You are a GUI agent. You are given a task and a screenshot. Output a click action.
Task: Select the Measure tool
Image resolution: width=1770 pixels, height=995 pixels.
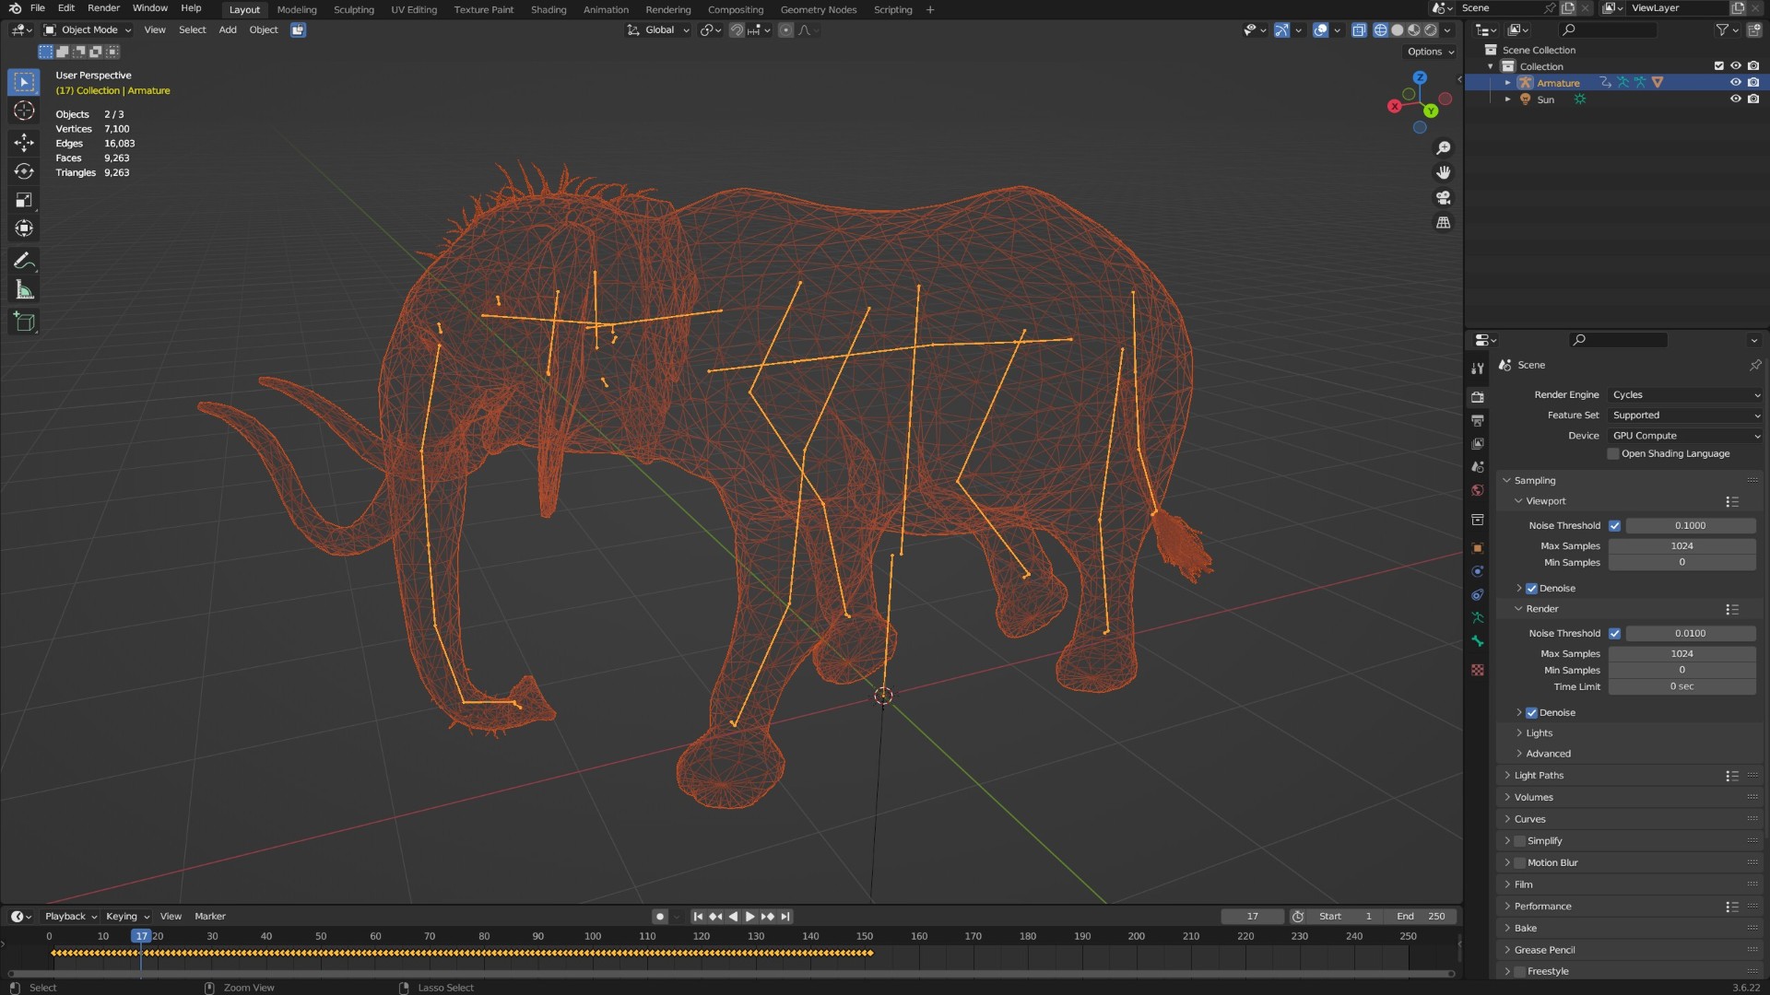[x=24, y=291]
